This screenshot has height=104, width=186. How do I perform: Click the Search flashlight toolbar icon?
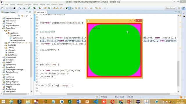61,8
